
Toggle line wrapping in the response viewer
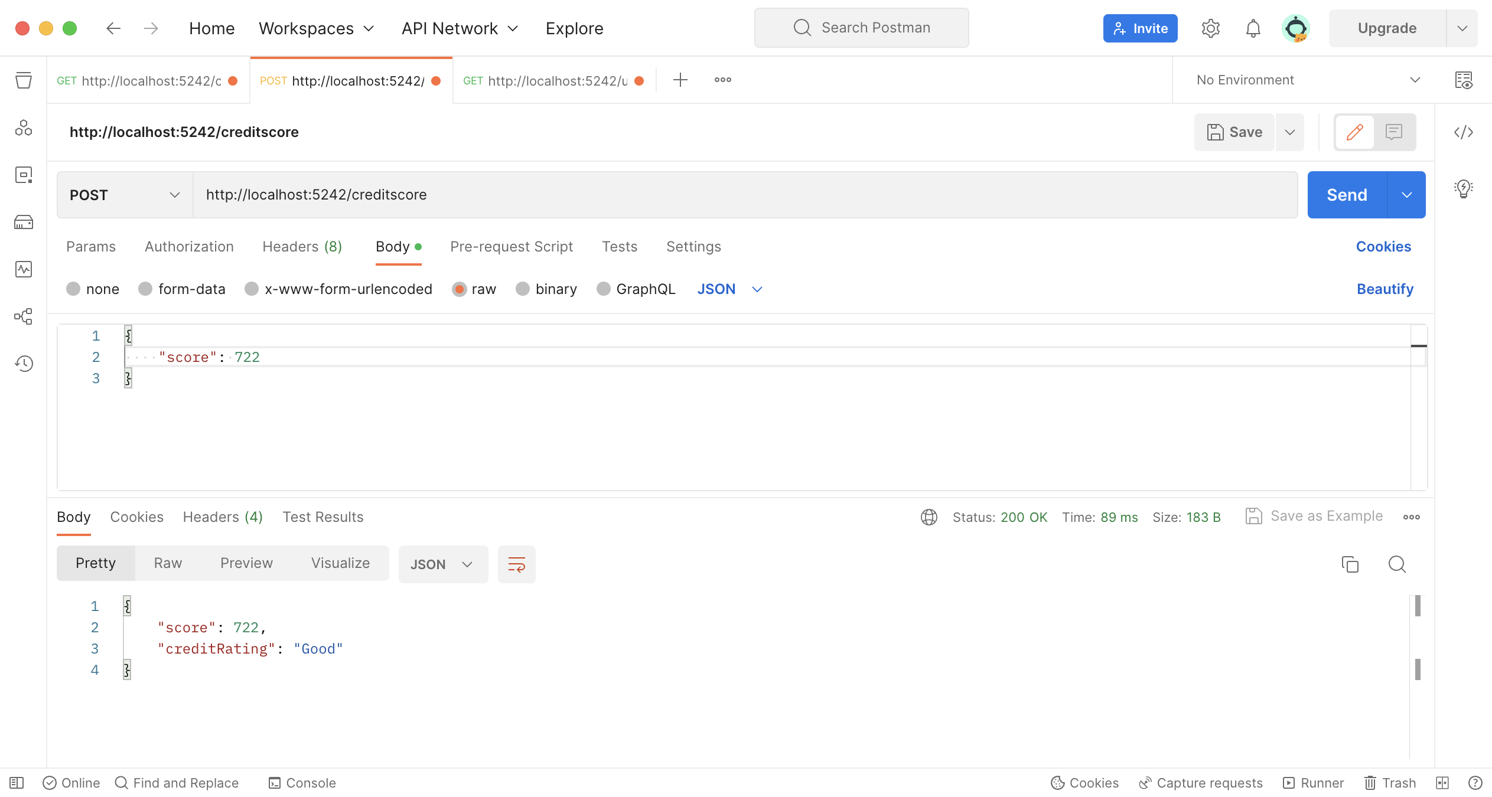[x=516, y=564]
